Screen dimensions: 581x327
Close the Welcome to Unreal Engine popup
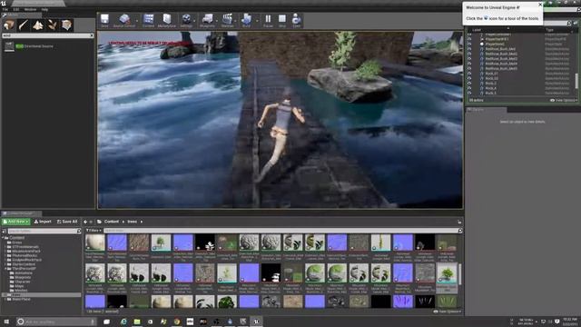pos(540,5)
